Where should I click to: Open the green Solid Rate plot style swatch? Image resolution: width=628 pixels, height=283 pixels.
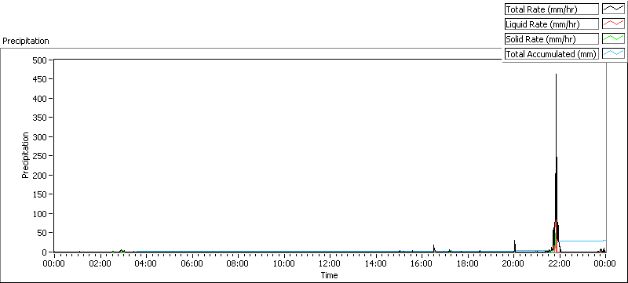click(x=613, y=39)
